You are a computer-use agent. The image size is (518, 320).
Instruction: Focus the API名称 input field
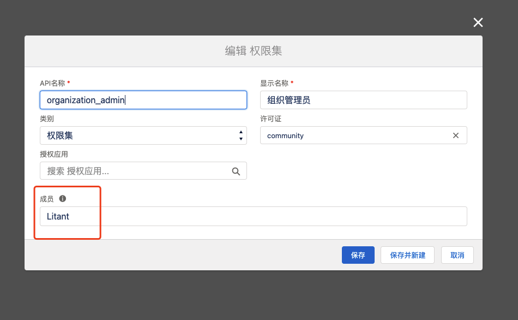click(x=143, y=100)
